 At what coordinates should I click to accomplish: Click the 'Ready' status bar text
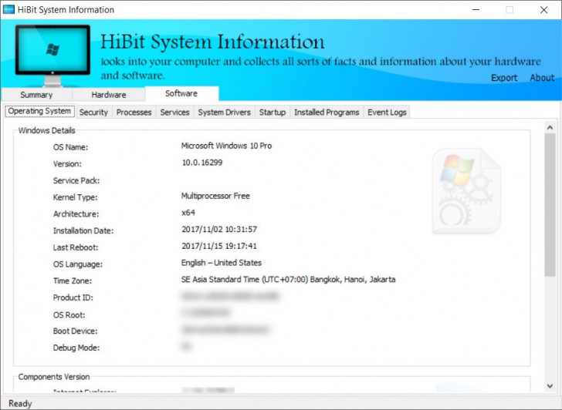tap(20, 404)
